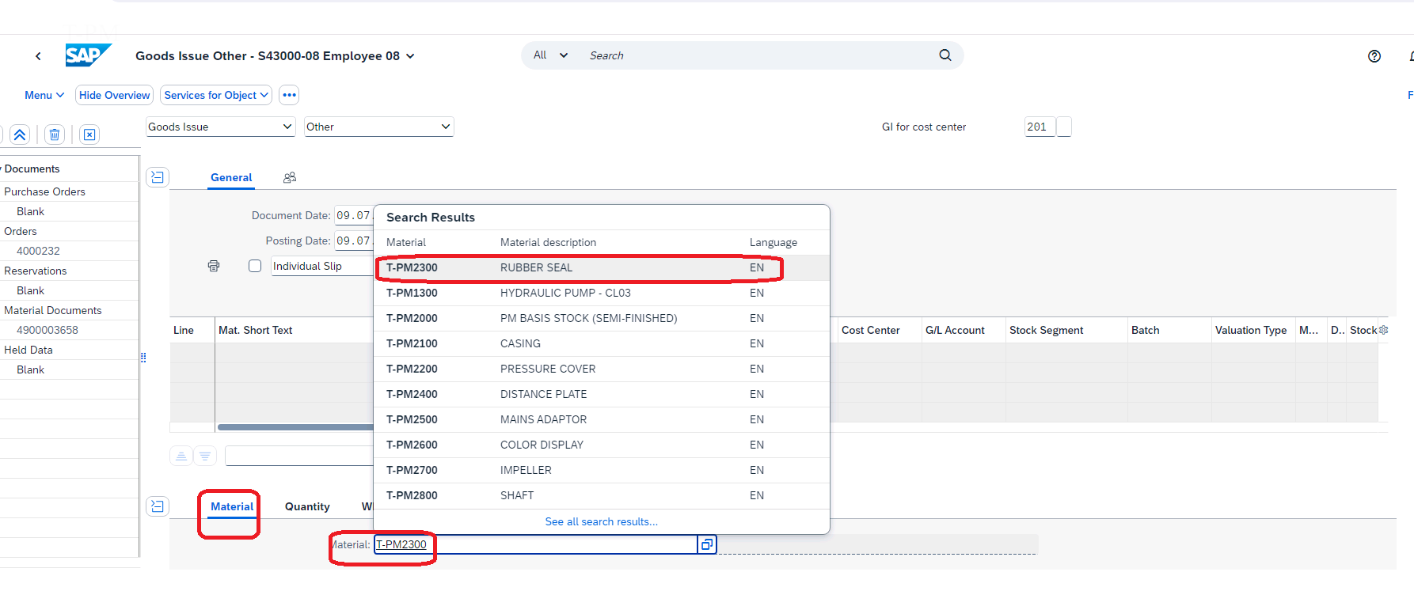This screenshot has width=1414, height=591.
Task: Open the help question mark icon
Action: [1374, 56]
